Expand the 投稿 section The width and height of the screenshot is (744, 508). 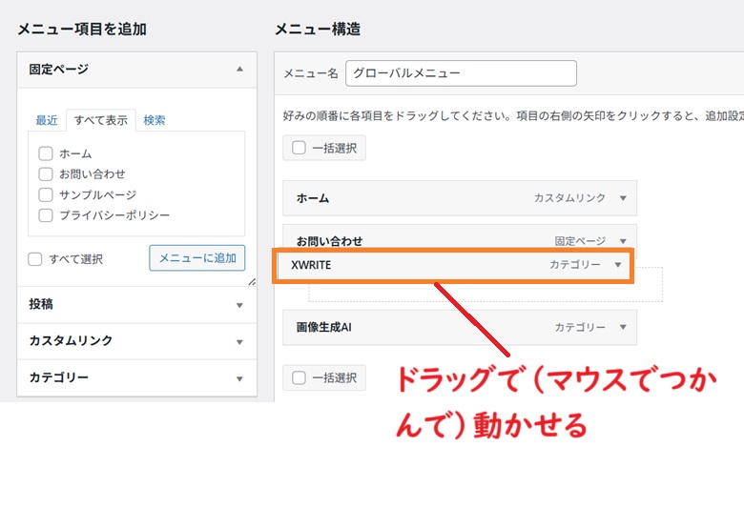[x=239, y=305]
